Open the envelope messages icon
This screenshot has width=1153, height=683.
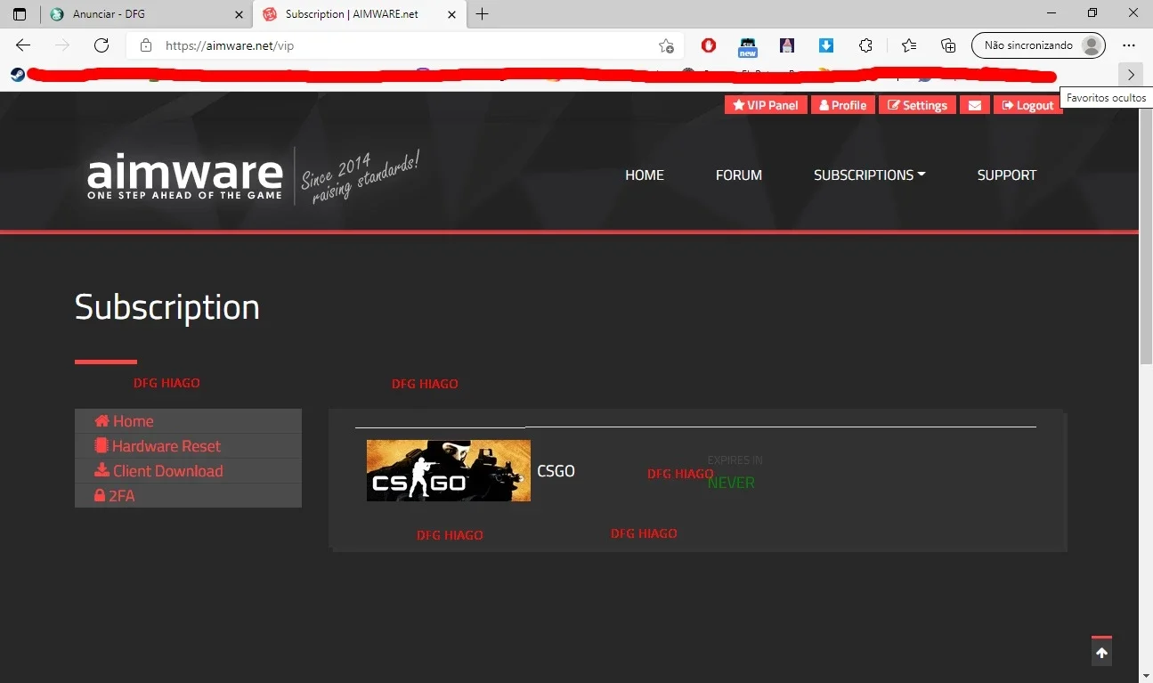[975, 105]
